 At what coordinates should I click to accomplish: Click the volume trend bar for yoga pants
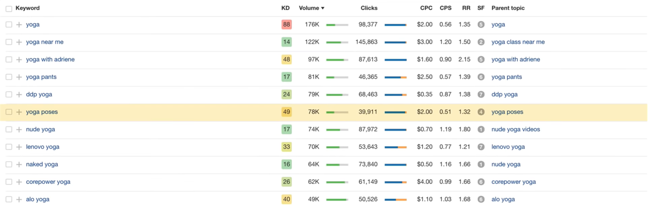(x=337, y=77)
